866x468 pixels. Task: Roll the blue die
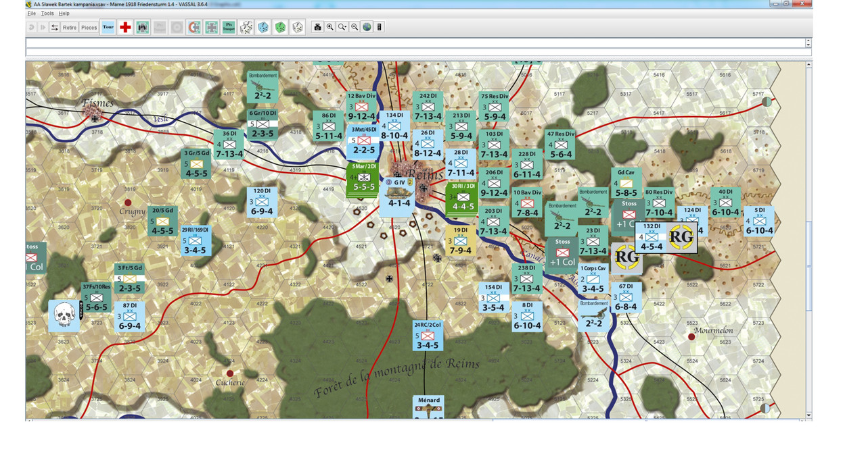[x=263, y=27]
